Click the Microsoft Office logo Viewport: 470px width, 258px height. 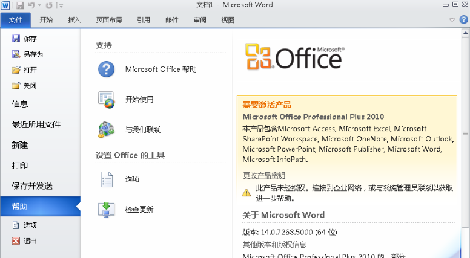click(295, 57)
